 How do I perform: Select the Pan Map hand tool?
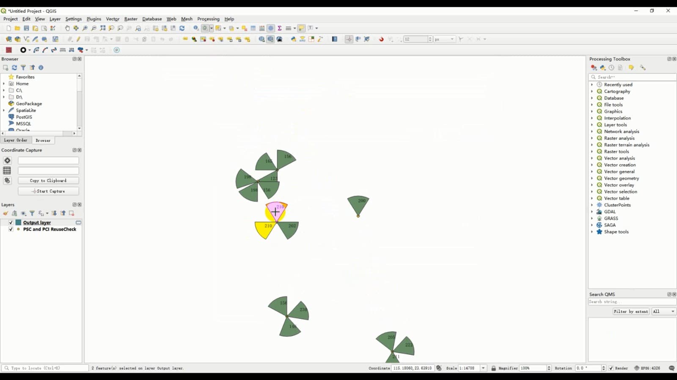[x=67, y=28]
